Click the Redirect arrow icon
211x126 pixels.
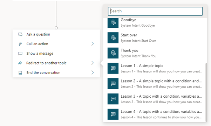click(x=20, y=63)
